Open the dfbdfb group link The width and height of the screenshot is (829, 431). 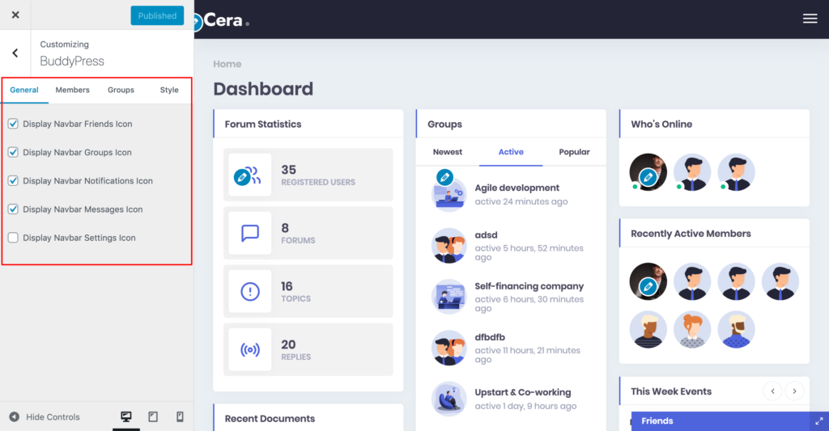coord(490,337)
